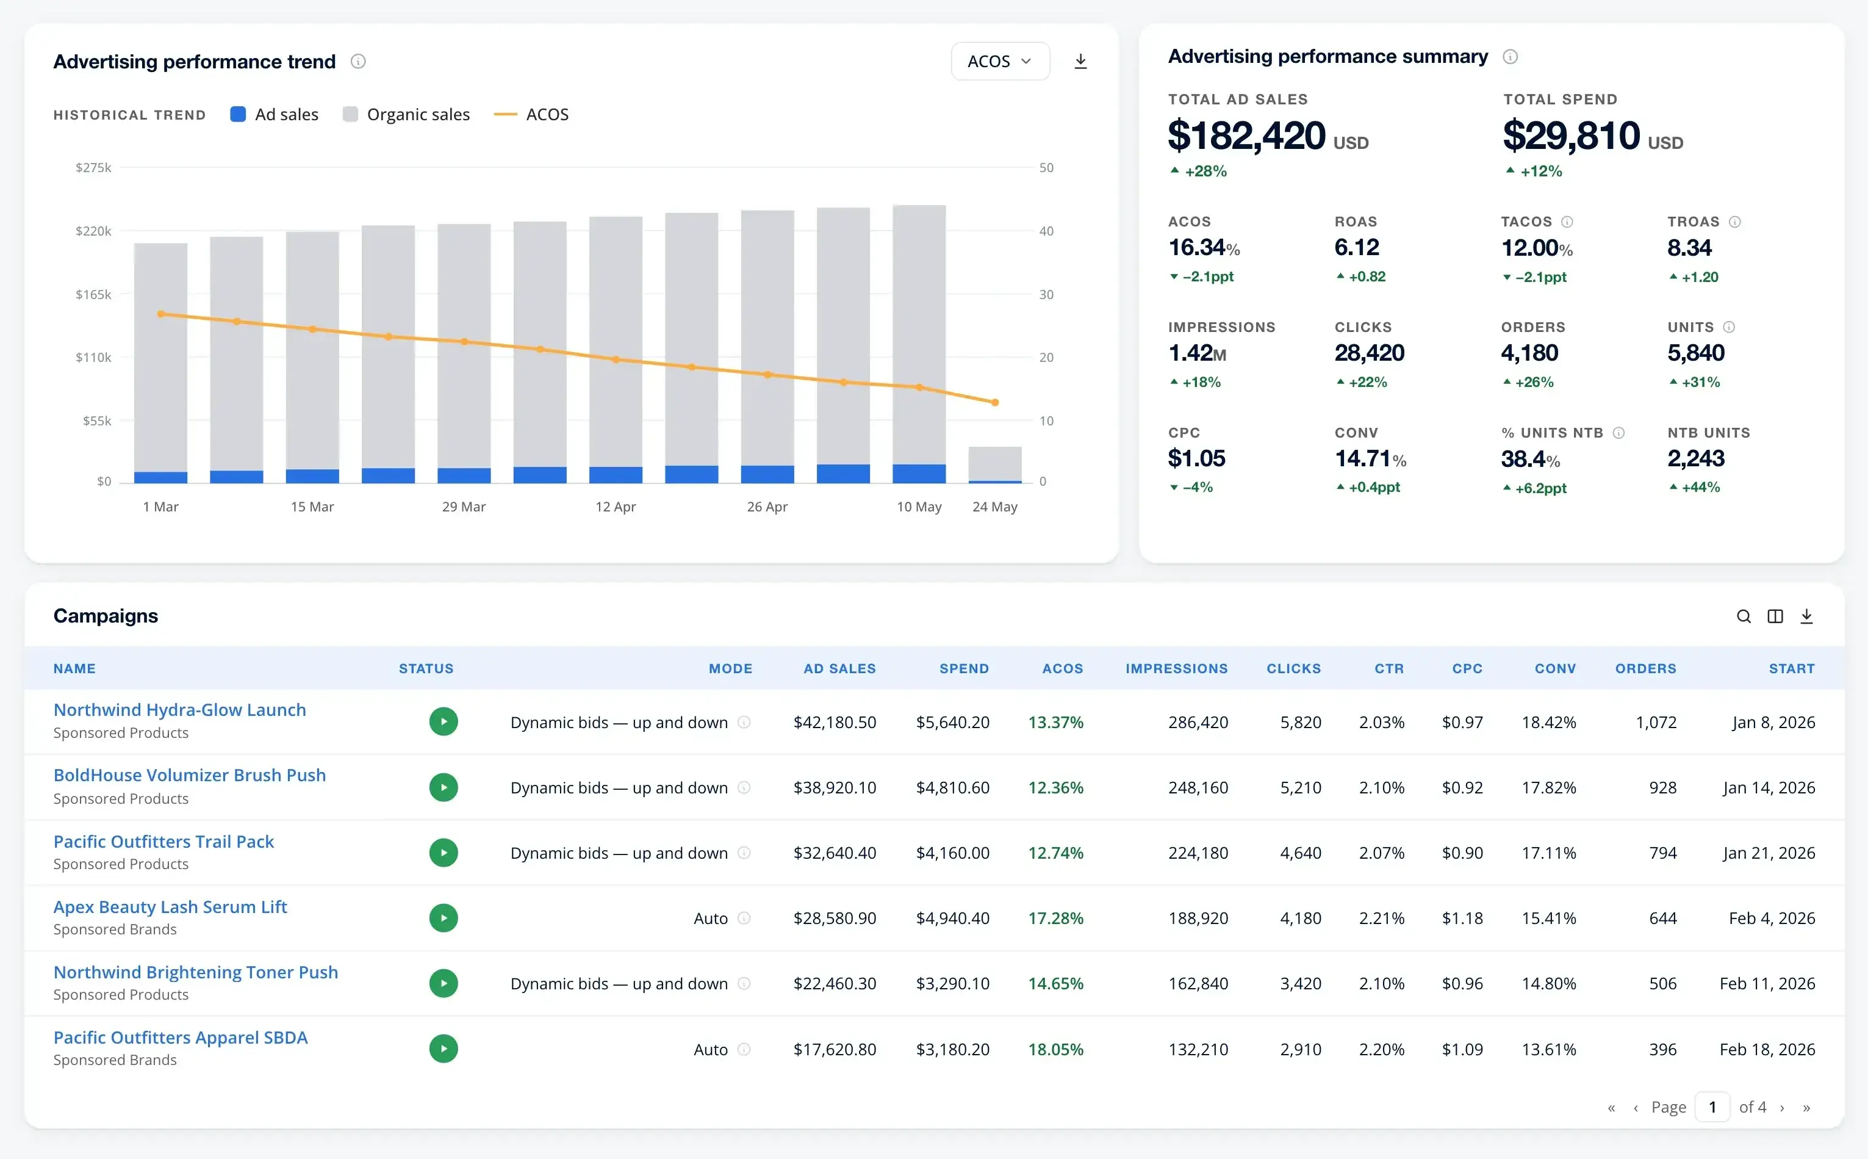Toggle status of Pacific Outfitters Trail Pack
Image resolution: width=1868 pixels, height=1159 pixels.
[x=443, y=853]
